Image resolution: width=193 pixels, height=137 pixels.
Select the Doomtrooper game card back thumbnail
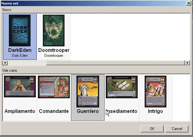[x=54, y=31]
